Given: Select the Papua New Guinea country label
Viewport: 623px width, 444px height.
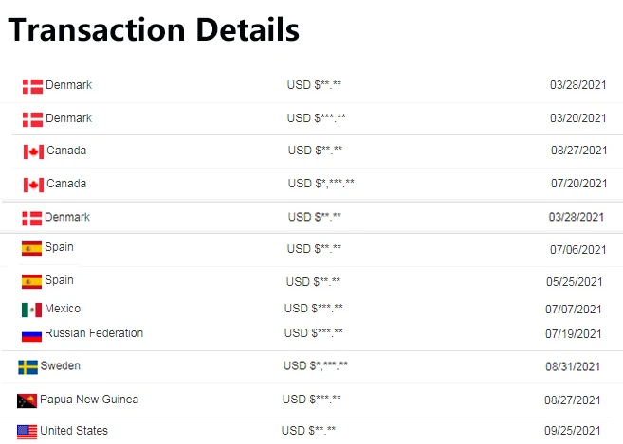Looking at the screenshot, I should pyautogui.click(x=89, y=400).
